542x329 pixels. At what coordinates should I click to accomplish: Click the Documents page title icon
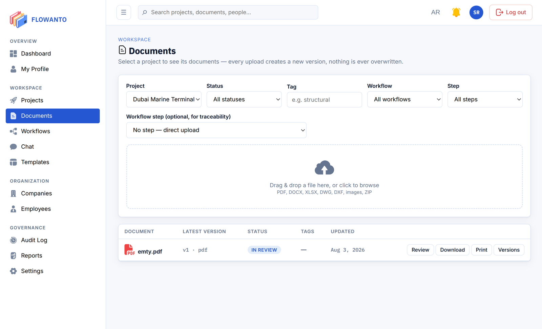[x=122, y=50]
